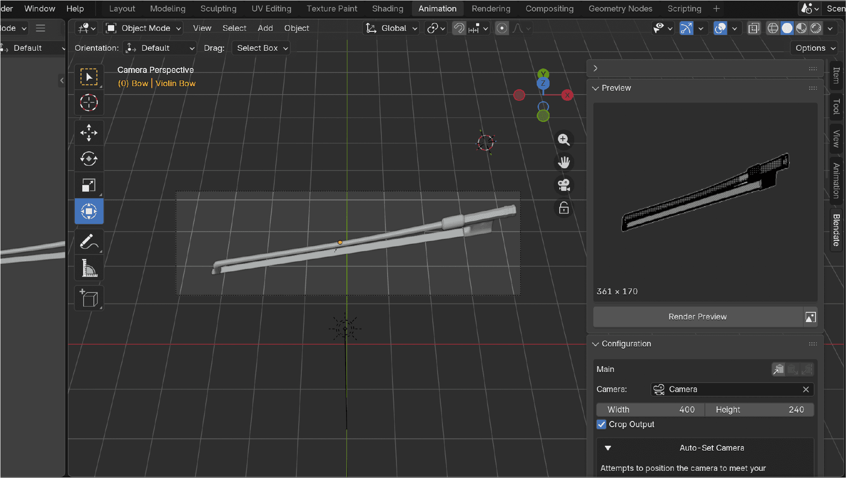The width and height of the screenshot is (846, 478).
Task: Click the Width value field
Action: click(x=650, y=410)
